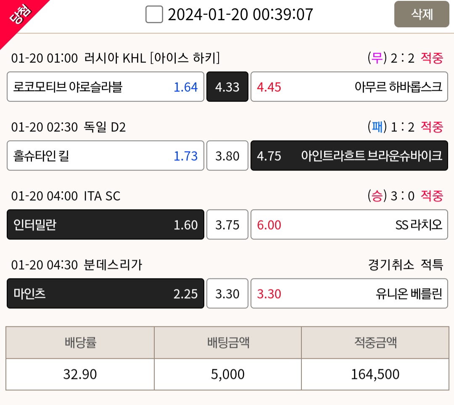This screenshot has height=405, width=454.
Task: Select the KHL draw odds 4.33
Action: pos(227,87)
